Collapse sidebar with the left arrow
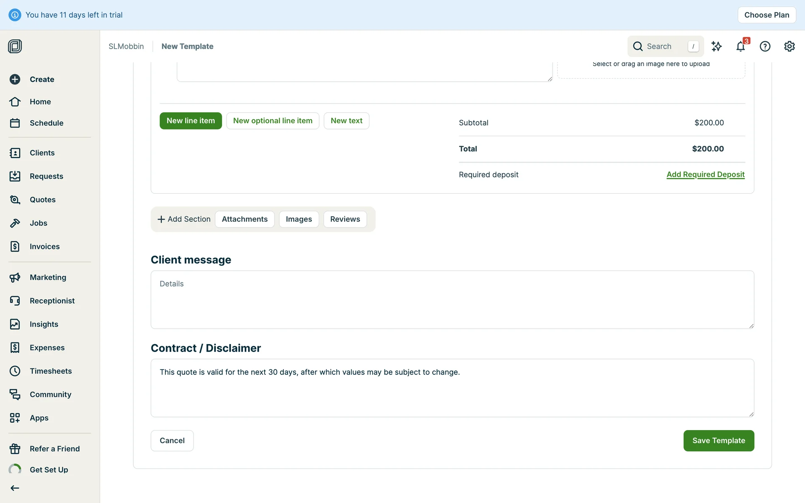 (15, 488)
